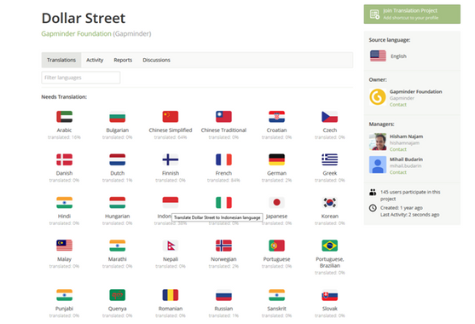Switch to the Activity tab

95,60
